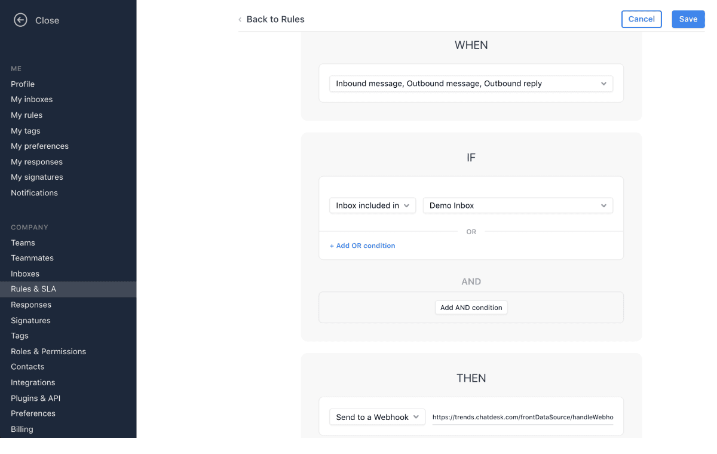Screen dimensions: 717x454
Task: Select Rules & SLA in the company section
Action: tap(33, 289)
